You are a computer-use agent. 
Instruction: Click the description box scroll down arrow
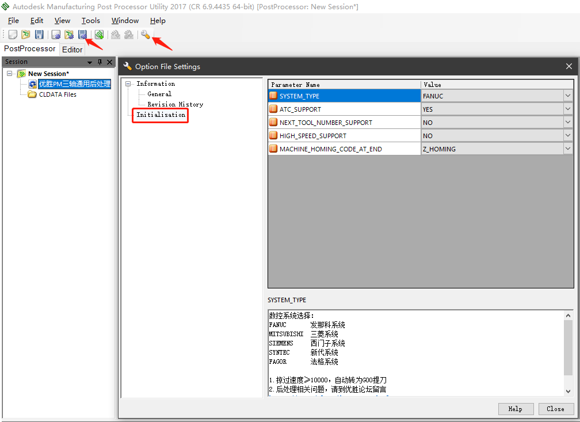point(568,391)
